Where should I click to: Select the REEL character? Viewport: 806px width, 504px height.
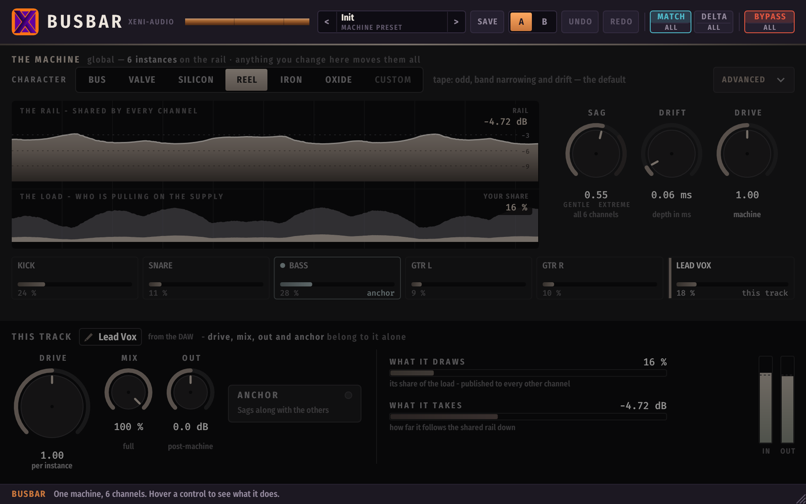(246, 80)
